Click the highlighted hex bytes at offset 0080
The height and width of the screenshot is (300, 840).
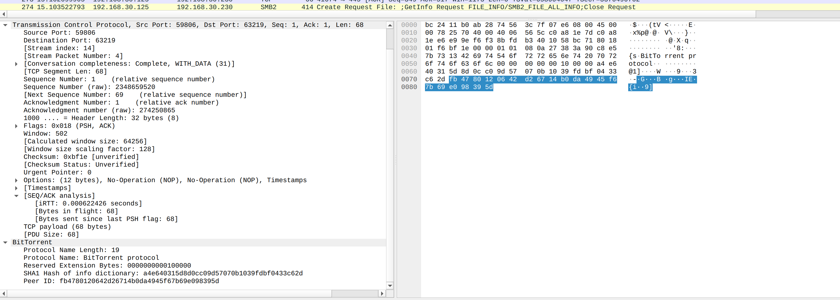pyautogui.click(x=459, y=87)
